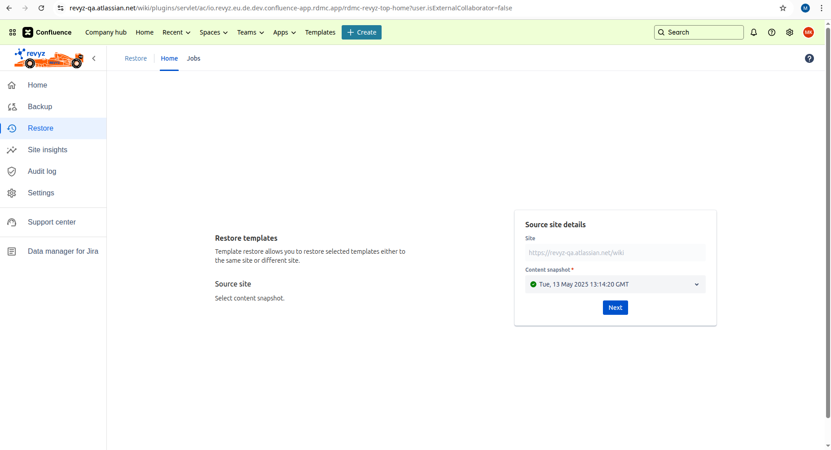This screenshot has height=450, width=831.
Task: Click the notifications bell icon
Action: click(754, 32)
